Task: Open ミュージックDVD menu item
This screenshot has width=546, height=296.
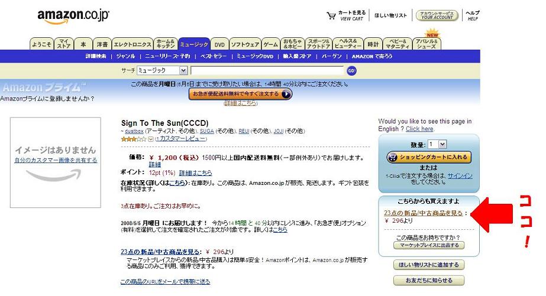Action: click(255, 56)
